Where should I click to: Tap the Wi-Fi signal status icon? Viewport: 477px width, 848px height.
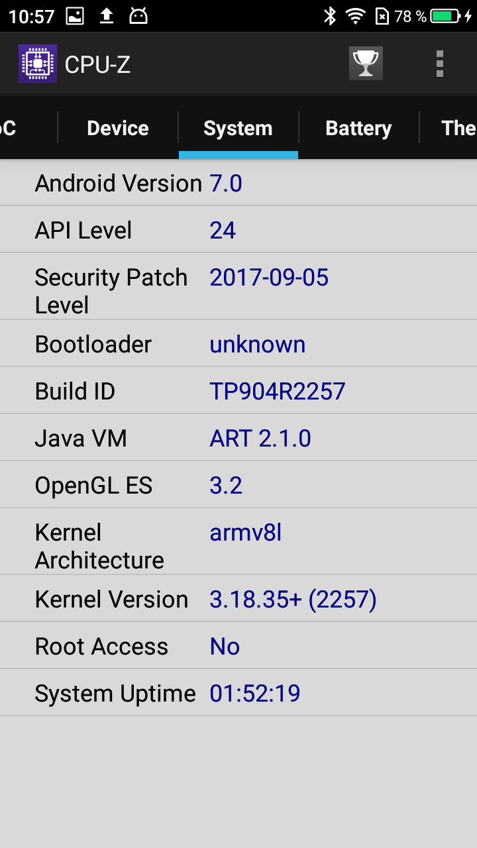point(356,16)
